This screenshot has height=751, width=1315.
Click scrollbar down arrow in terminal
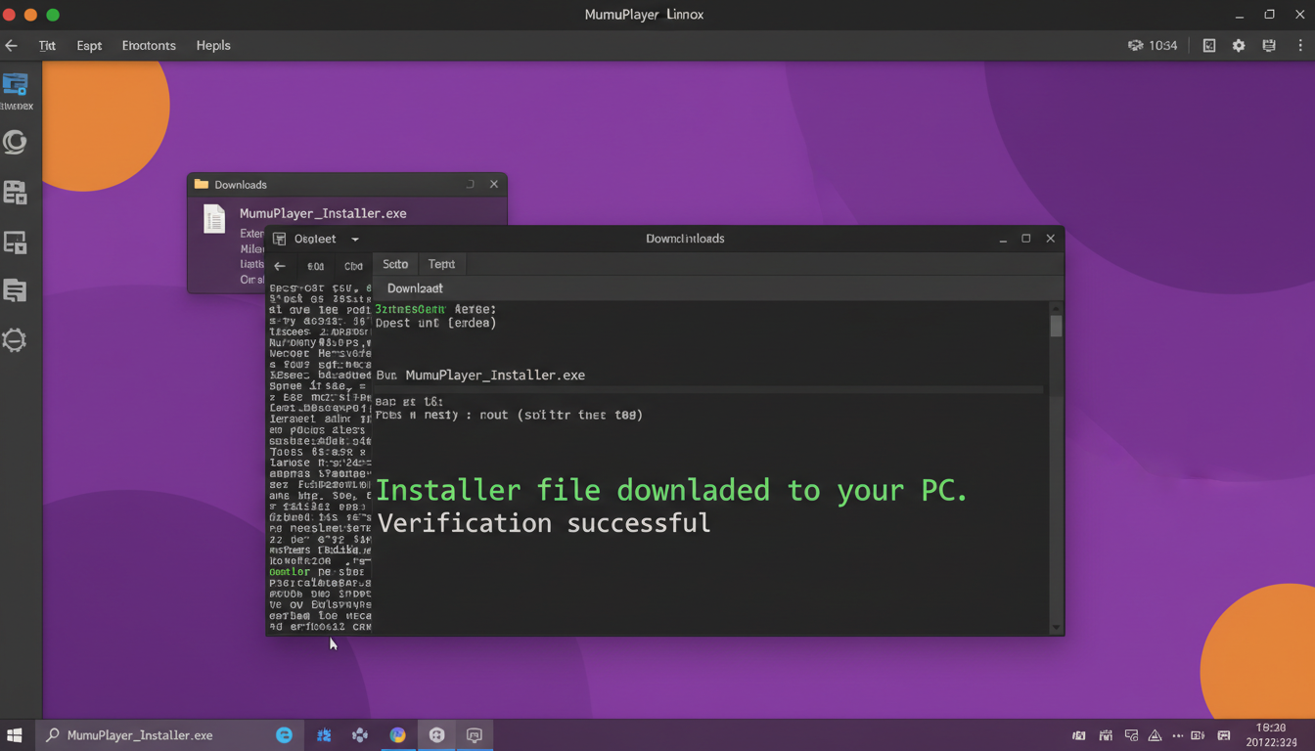pyautogui.click(x=1056, y=628)
